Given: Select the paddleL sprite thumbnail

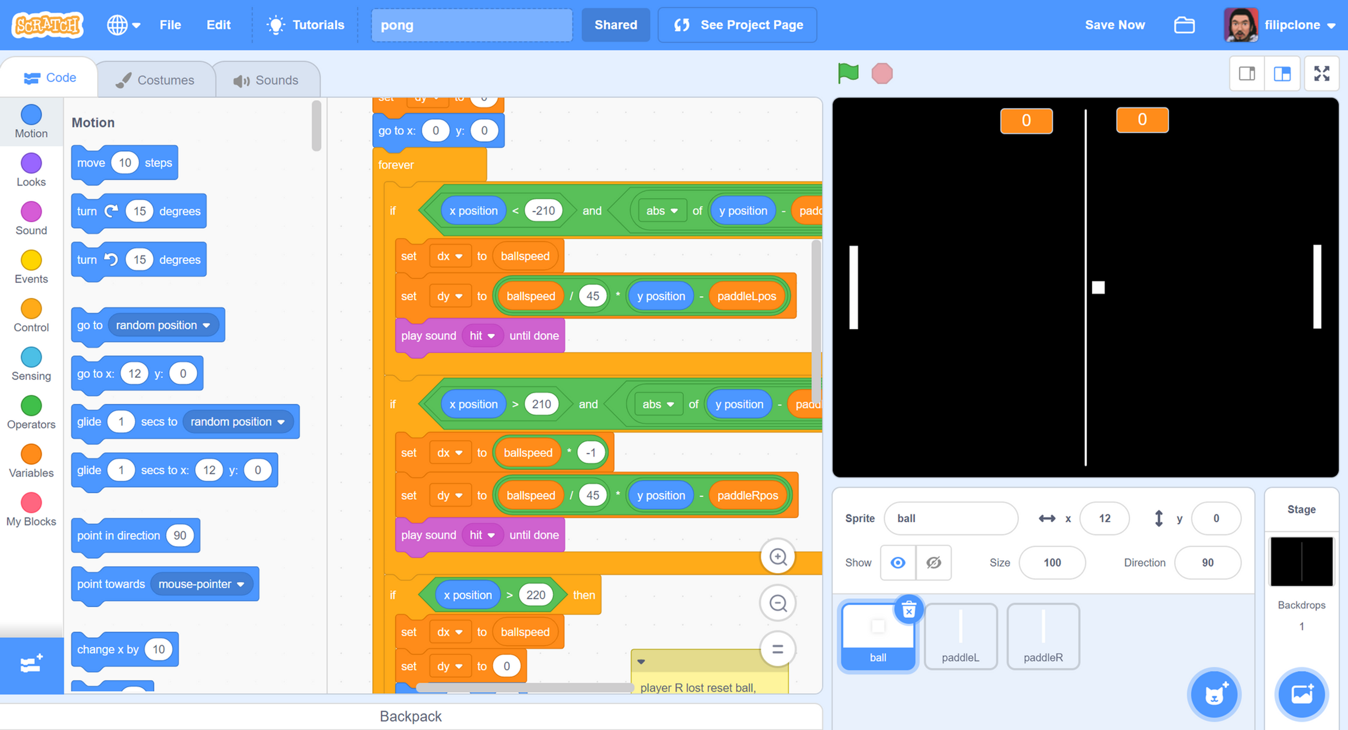Looking at the screenshot, I should pyautogui.click(x=961, y=637).
